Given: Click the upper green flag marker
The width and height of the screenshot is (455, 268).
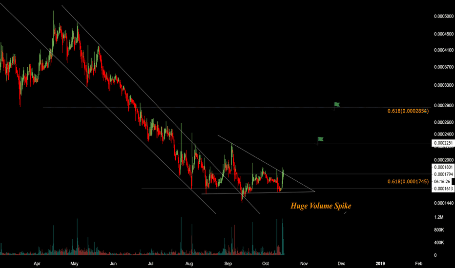Looking at the screenshot, I should coord(336,105).
